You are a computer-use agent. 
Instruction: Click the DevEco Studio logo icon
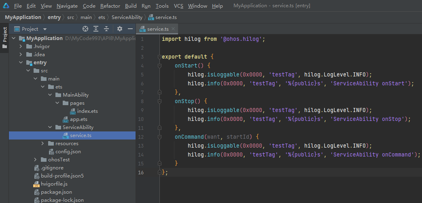(5, 6)
